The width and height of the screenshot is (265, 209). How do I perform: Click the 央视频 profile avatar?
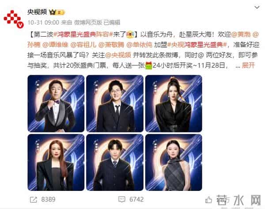pyautogui.click(x=14, y=19)
